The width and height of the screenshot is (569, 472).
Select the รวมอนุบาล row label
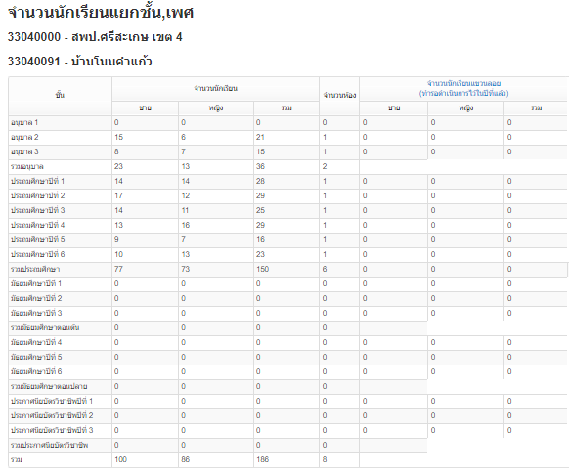(x=27, y=167)
